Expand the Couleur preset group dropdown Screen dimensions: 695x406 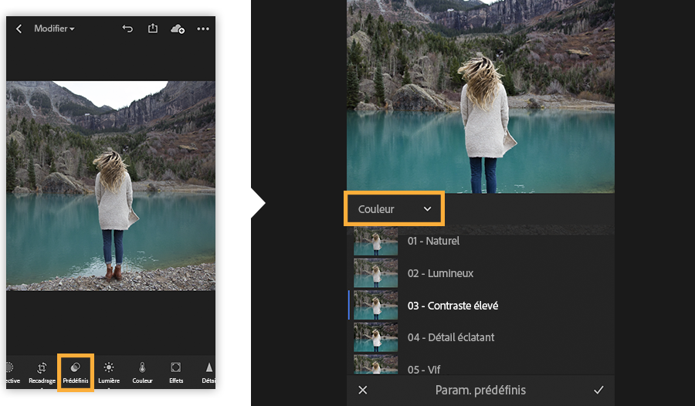pyautogui.click(x=394, y=208)
